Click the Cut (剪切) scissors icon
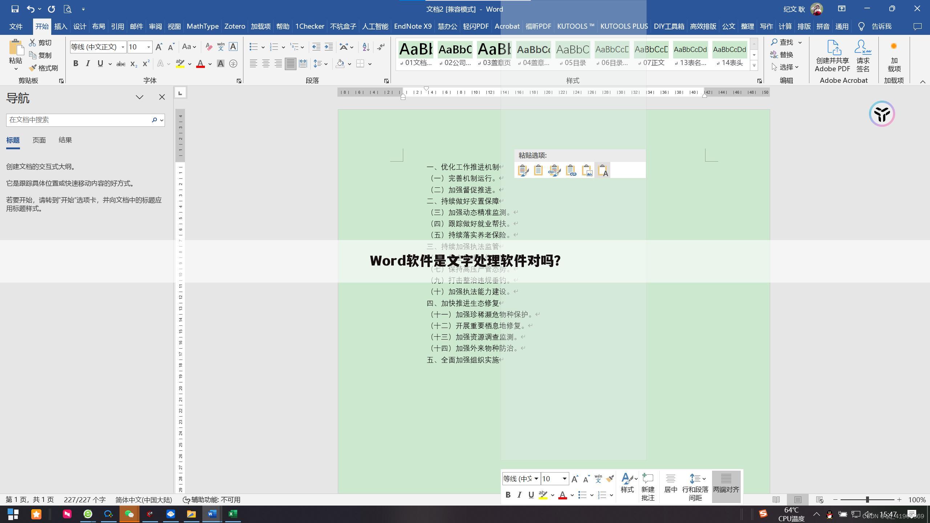The height and width of the screenshot is (523, 930). (33, 43)
